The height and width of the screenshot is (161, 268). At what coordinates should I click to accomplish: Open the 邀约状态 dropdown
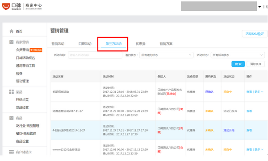pos(166,55)
